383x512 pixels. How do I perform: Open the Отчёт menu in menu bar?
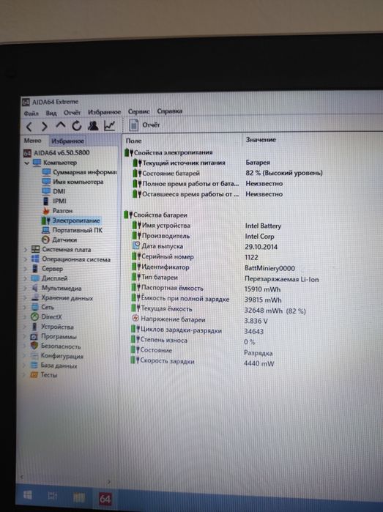pyautogui.click(x=72, y=113)
